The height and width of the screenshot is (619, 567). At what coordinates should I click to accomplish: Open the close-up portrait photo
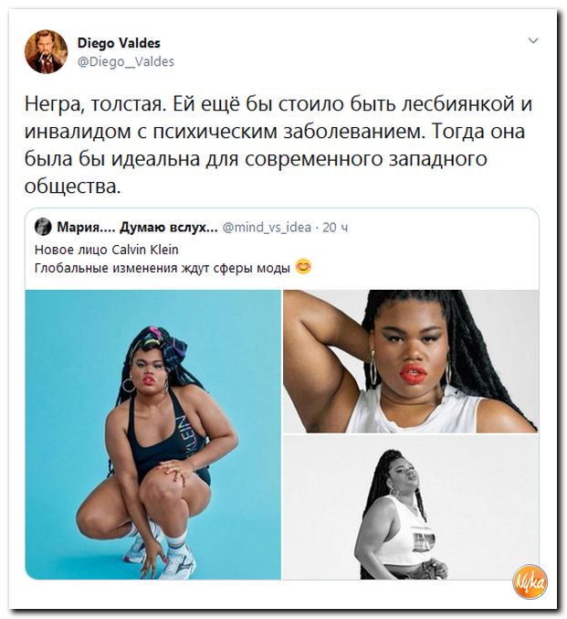[411, 361]
